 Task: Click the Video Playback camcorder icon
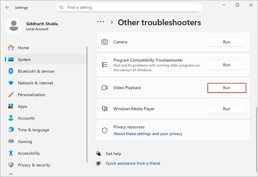[x=104, y=88]
